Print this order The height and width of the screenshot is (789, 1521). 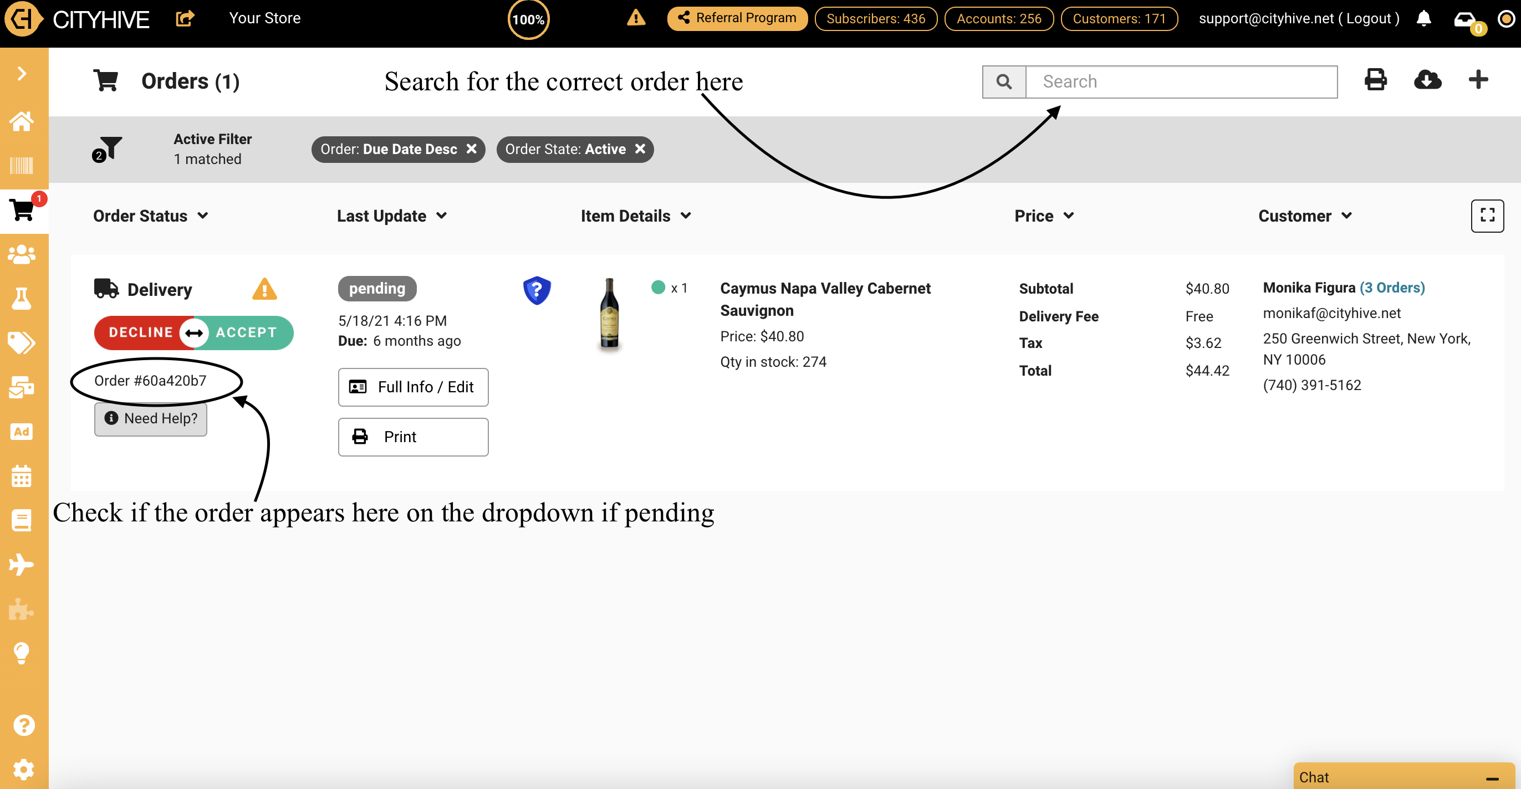(414, 437)
